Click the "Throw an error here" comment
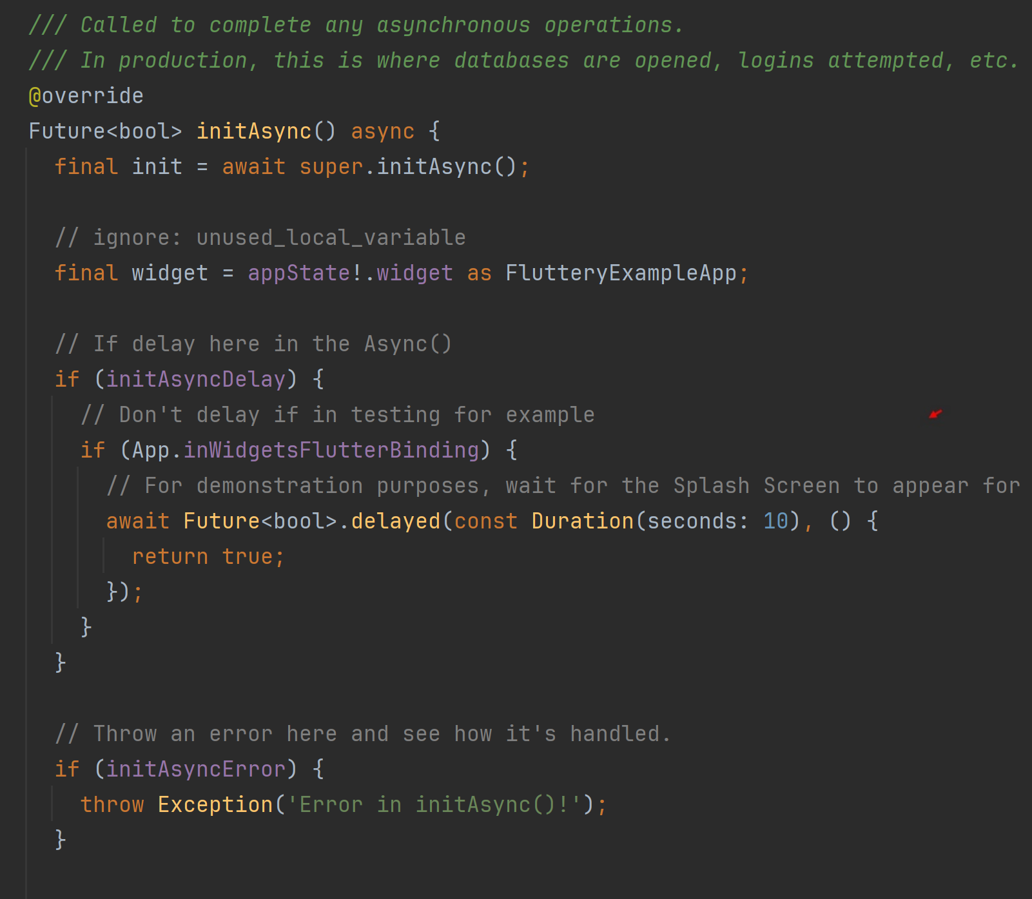 (363, 734)
